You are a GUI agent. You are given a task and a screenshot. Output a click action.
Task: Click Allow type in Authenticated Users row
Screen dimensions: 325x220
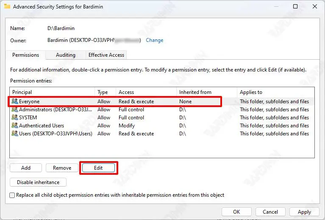click(104, 126)
